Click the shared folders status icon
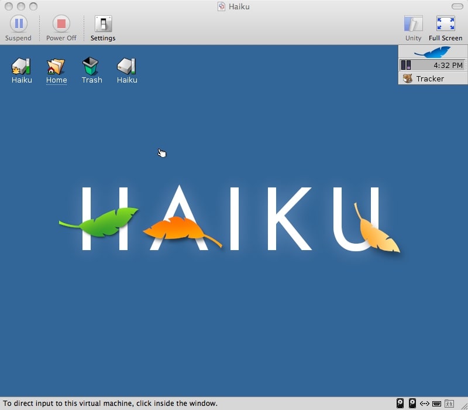 pos(449,404)
